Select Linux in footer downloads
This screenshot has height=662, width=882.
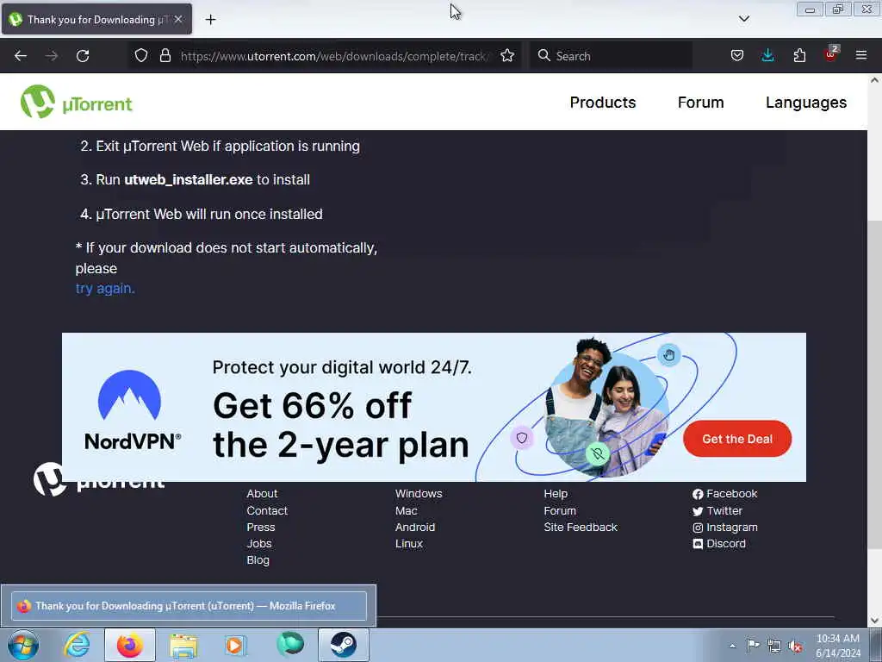(409, 544)
